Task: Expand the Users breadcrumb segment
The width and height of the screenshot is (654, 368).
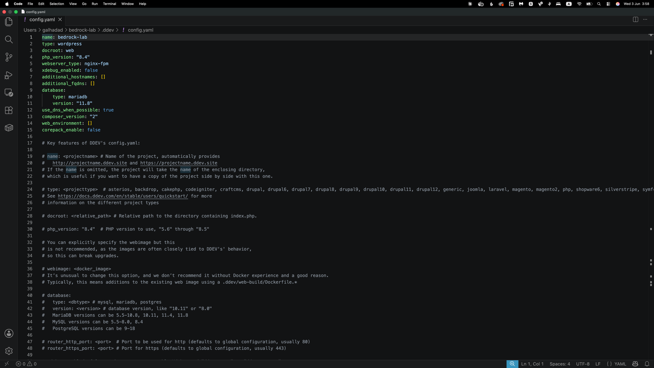Action: [30, 30]
